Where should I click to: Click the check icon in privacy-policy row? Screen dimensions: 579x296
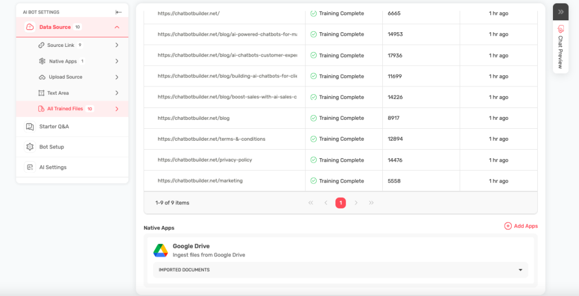[313, 160]
